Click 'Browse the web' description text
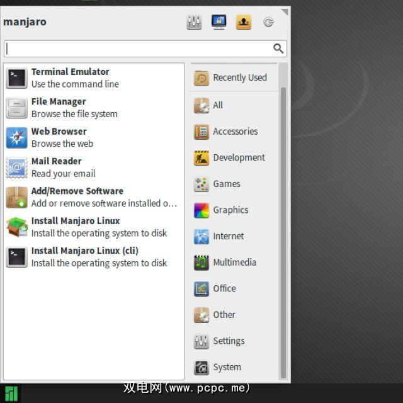 [62, 144]
